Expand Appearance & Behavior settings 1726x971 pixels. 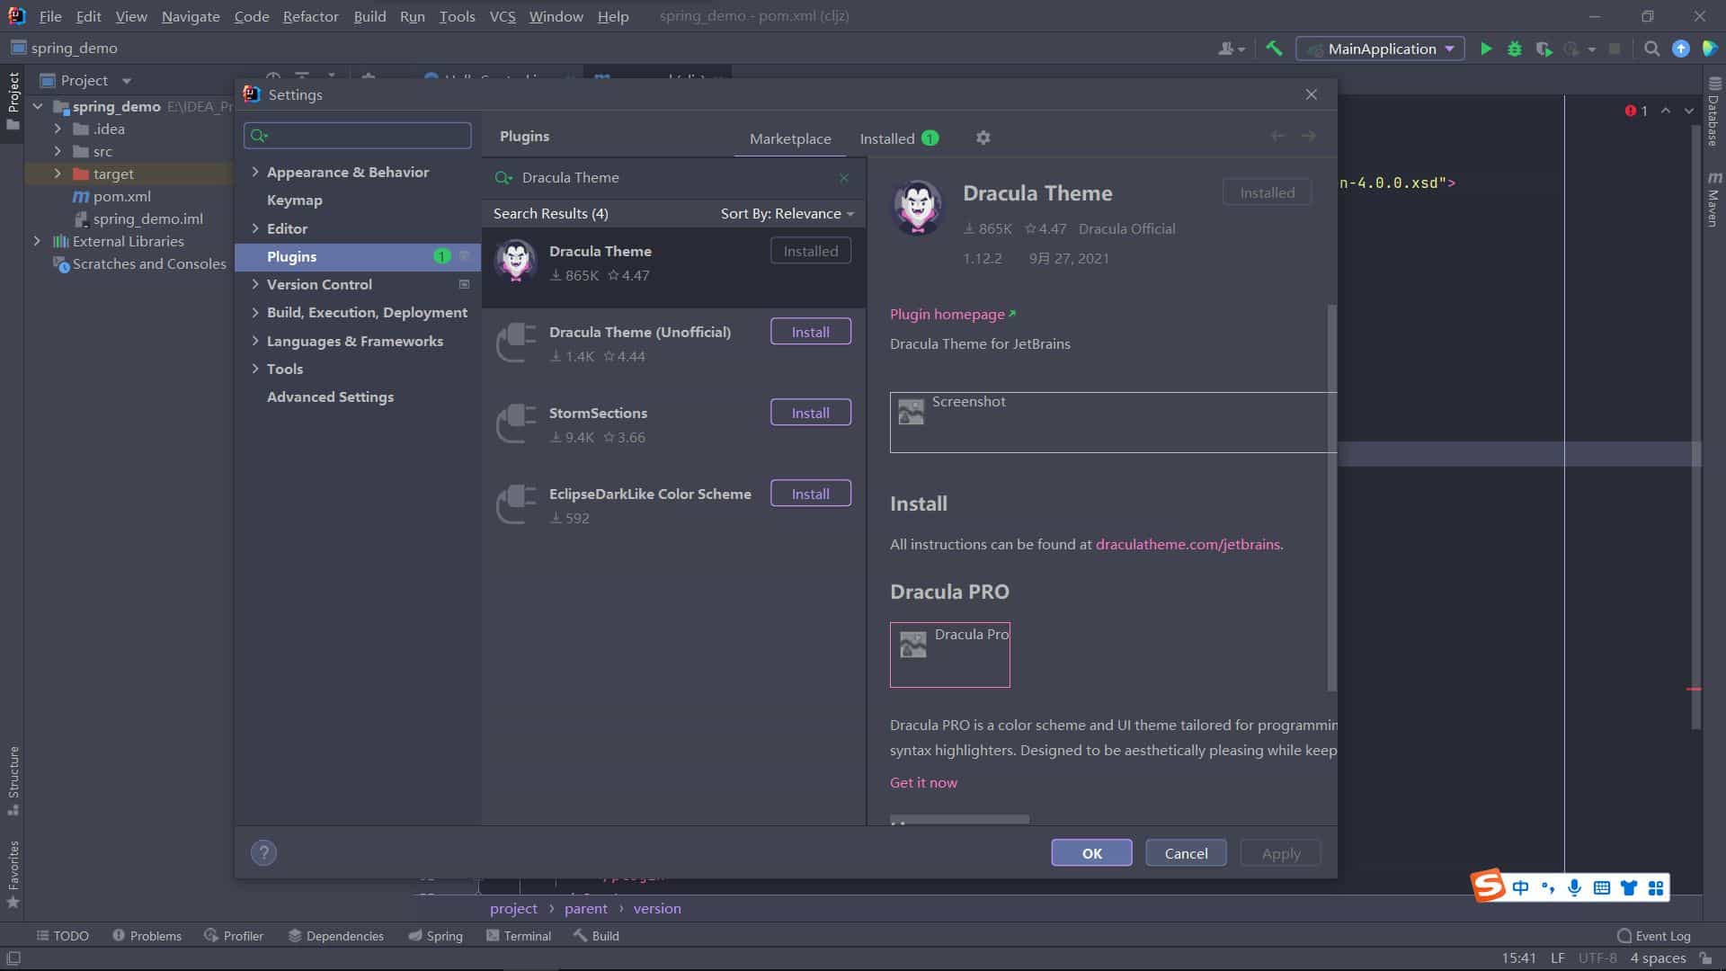pyautogui.click(x=255, y=172)
